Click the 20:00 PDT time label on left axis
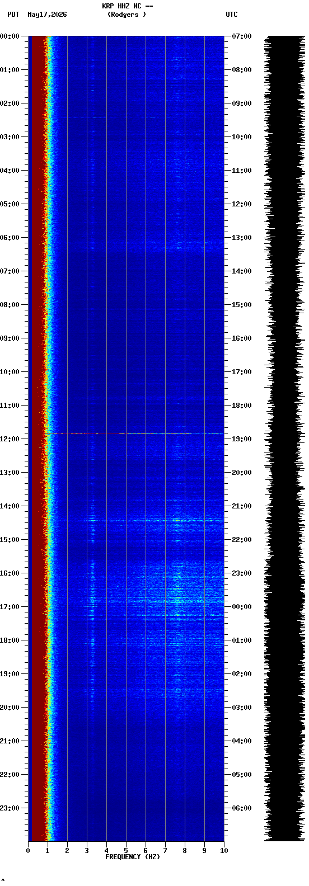Image resolution: width=309 pixels, height=886 pixels. click(10, 708)
